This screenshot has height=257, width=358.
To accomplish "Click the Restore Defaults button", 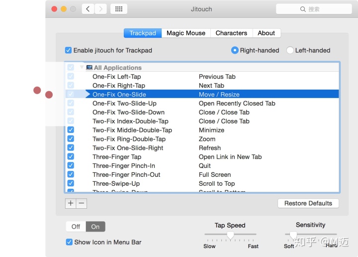I will [x=308, y=203].
